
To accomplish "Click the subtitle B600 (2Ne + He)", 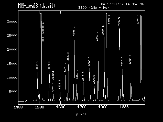I will click(94, 8).
